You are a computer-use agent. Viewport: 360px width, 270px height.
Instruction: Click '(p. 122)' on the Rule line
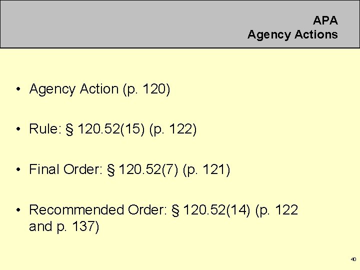click(x=173, y=129)
